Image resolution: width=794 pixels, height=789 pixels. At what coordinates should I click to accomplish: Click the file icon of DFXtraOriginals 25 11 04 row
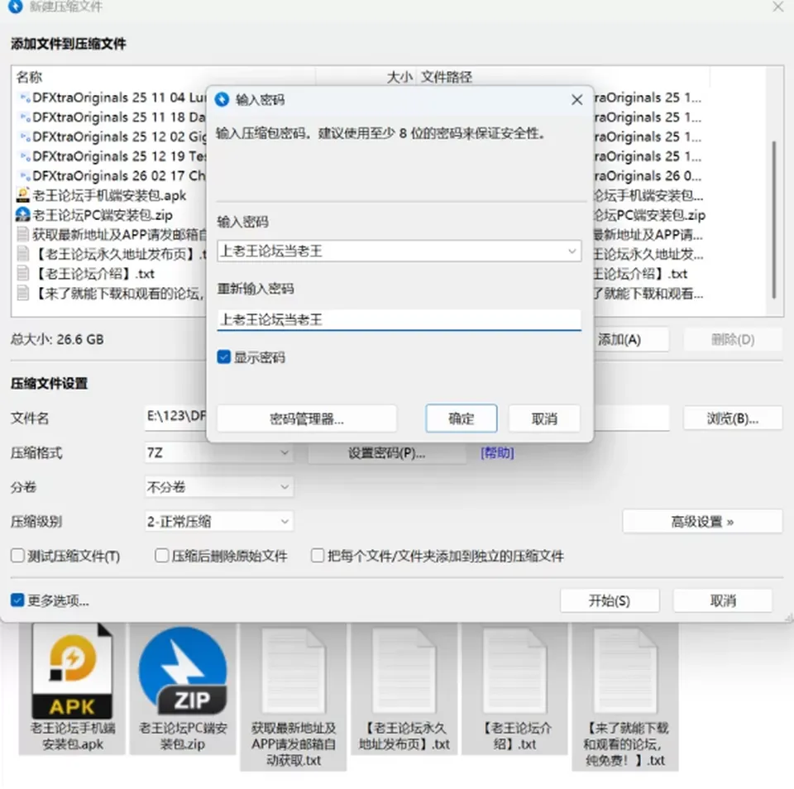coord(24,98)
